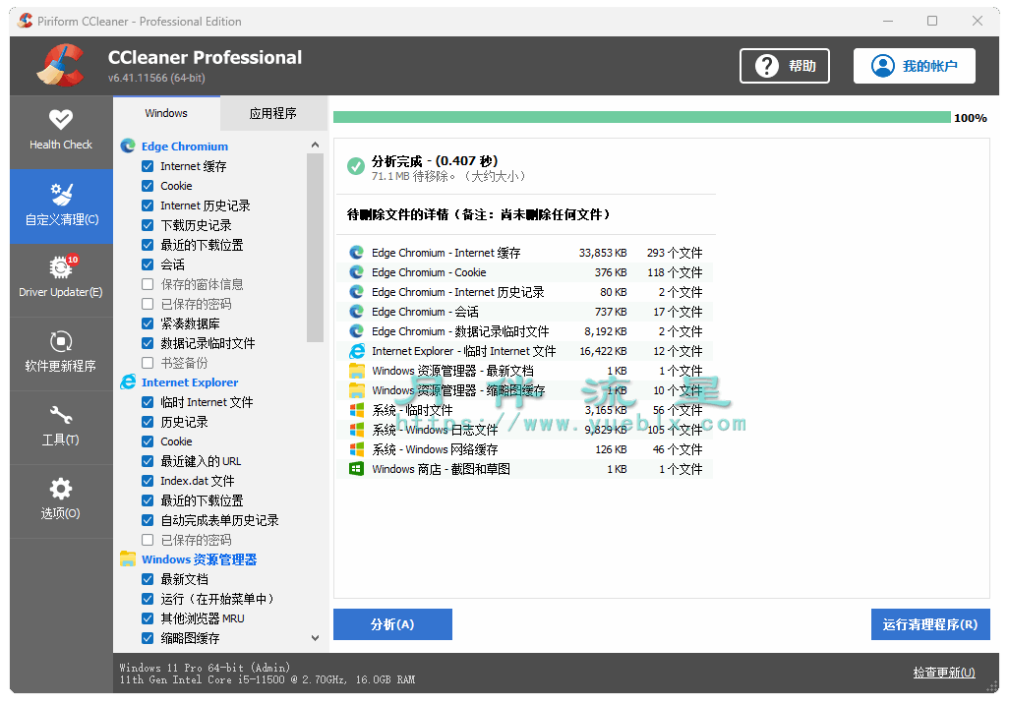This screenshot has height=705, width=1009.
Task: Select 105 个文件 count in log files row
Action: point(675,430)
